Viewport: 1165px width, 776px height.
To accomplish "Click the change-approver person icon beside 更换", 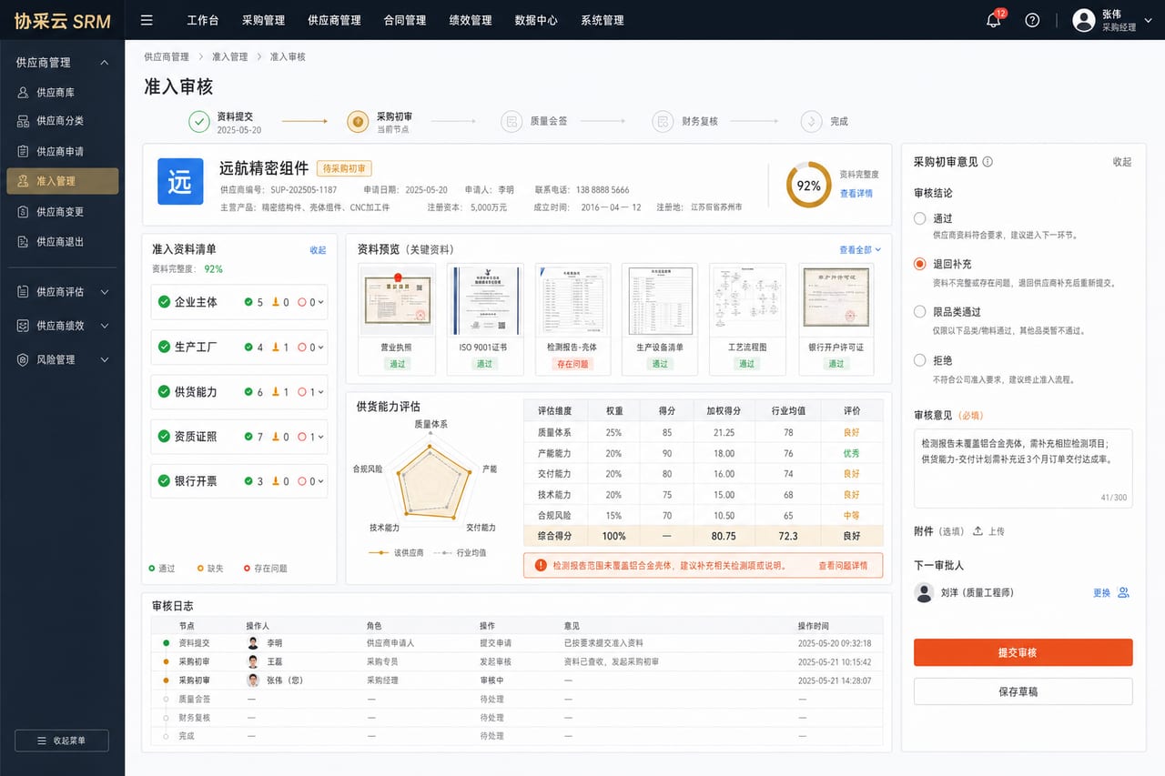I will point(1123,592).
